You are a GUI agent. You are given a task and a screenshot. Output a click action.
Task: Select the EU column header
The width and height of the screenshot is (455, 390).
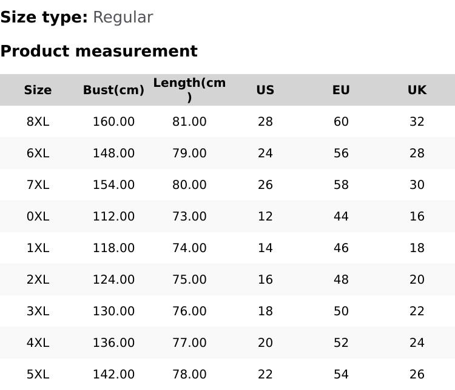click(x=341, y=90)
